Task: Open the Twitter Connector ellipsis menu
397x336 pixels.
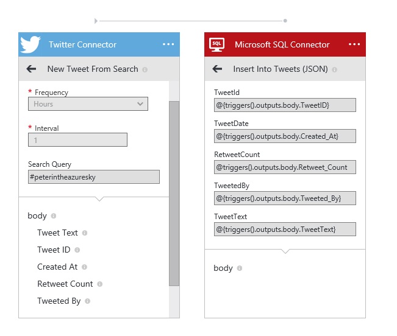Action: (x=168, y=44)
